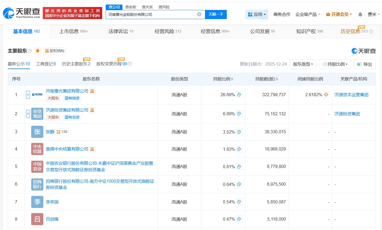382x230 pixels.
Task: Expand row for 济源投资集团有限公司
Action: tap(28, 114)
